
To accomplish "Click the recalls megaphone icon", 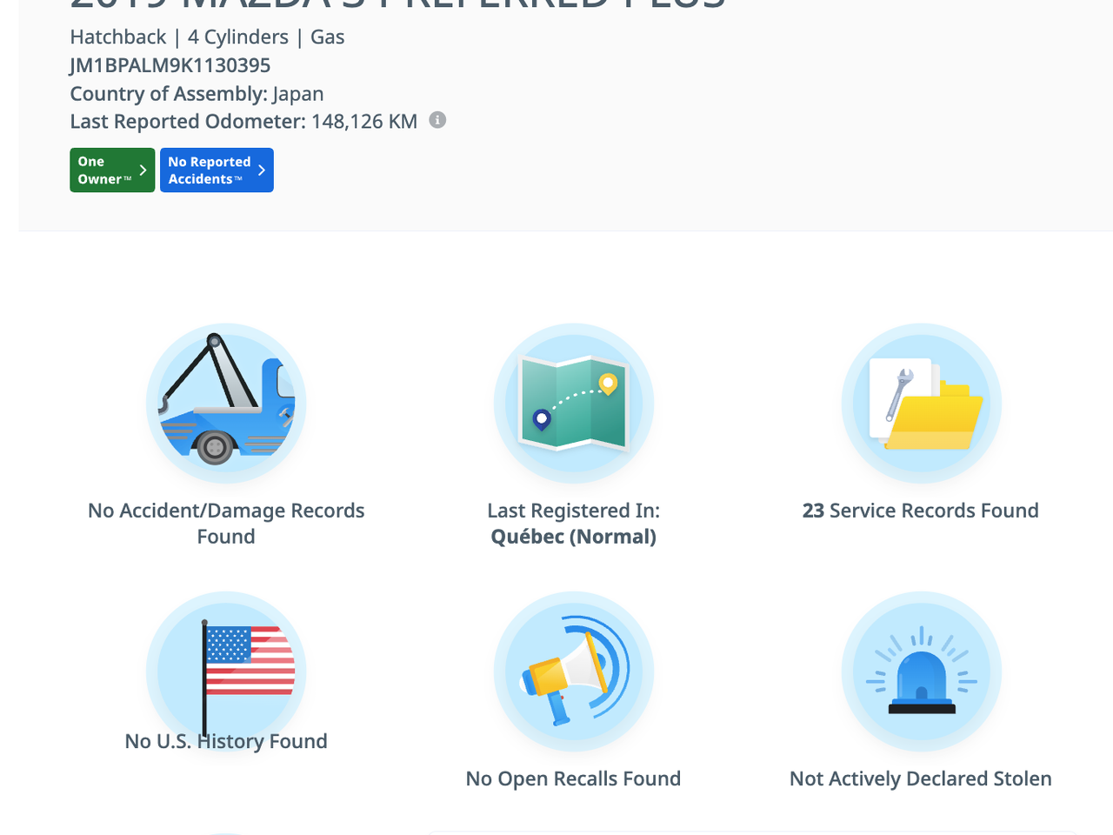I will [x=574, y=671].
